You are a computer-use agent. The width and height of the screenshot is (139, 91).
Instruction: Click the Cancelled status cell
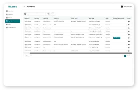[x=108, y=28]
